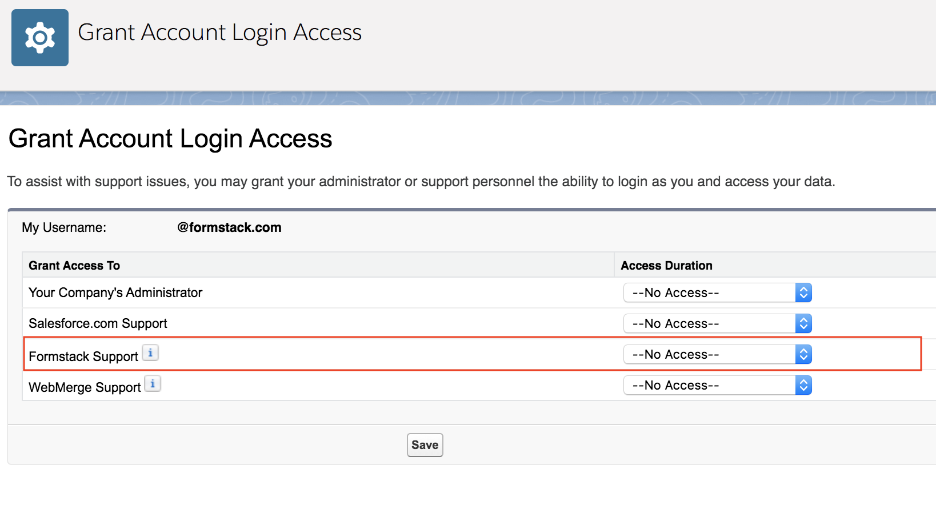
Task: Expand Formstack Support access duration dropdown
Action: pyautogui.click(x=717, y=355)
